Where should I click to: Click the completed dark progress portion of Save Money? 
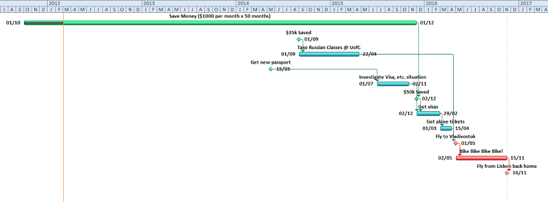(44, 23)
